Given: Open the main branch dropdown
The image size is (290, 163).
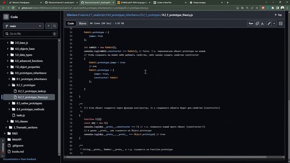Looking at the screenshot, I should (x=23, y=26).
